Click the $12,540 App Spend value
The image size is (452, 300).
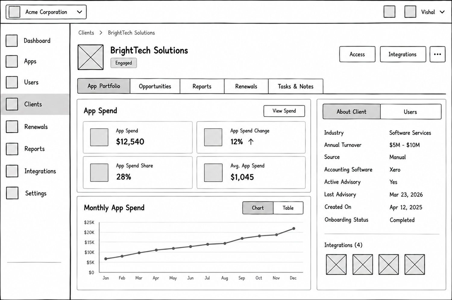click(x=130, y=142)
